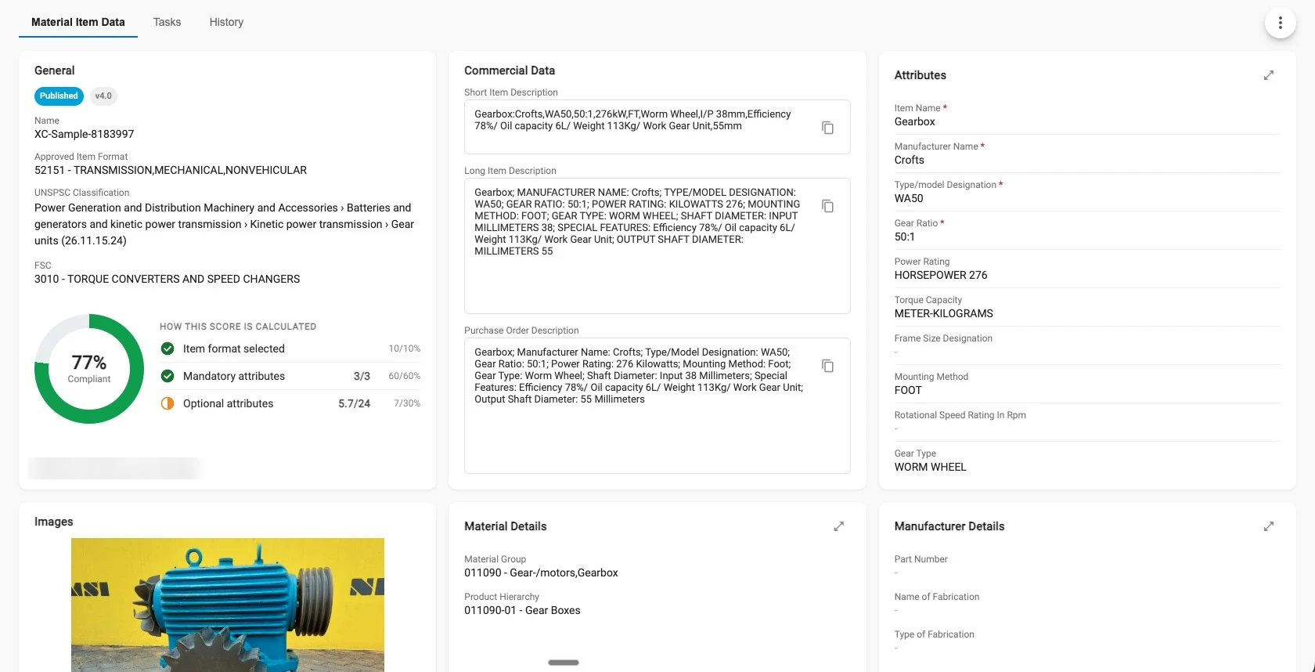Copy the Purchase Order Description text
Image resolution: width=1315 pixels, height=672 pixels.
827,366
